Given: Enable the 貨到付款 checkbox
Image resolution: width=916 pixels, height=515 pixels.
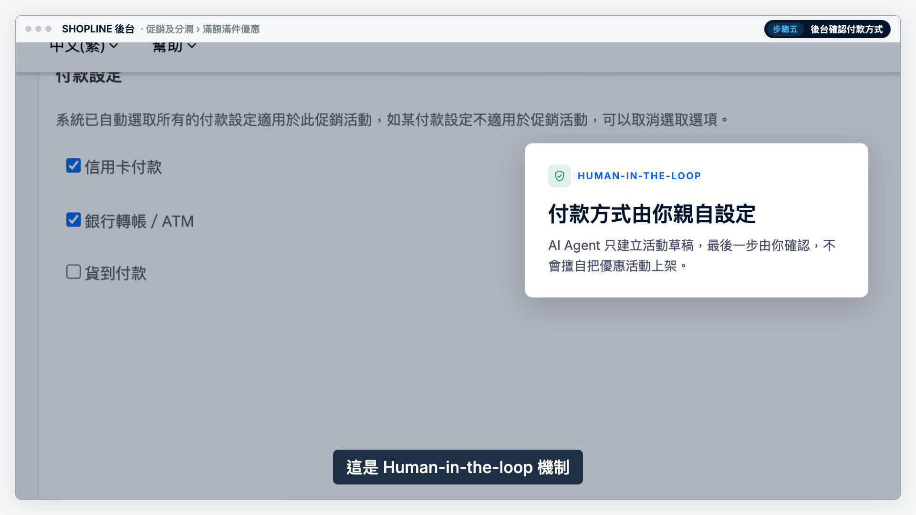Looking at the screenshot, I should pyautogui.click(x=73, y=272).
